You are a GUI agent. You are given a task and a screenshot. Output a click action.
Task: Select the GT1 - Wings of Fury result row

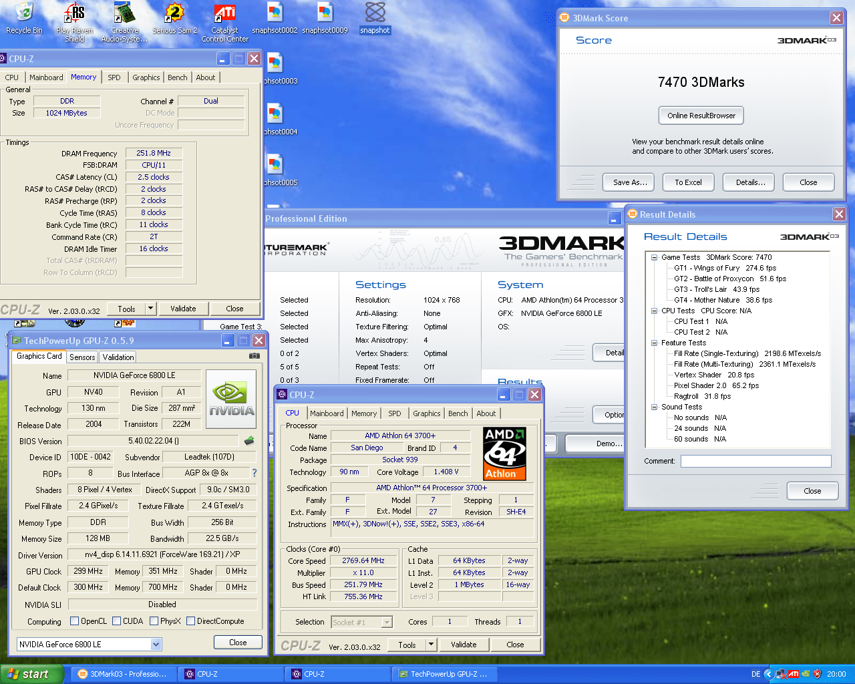(x=725, y=268)
